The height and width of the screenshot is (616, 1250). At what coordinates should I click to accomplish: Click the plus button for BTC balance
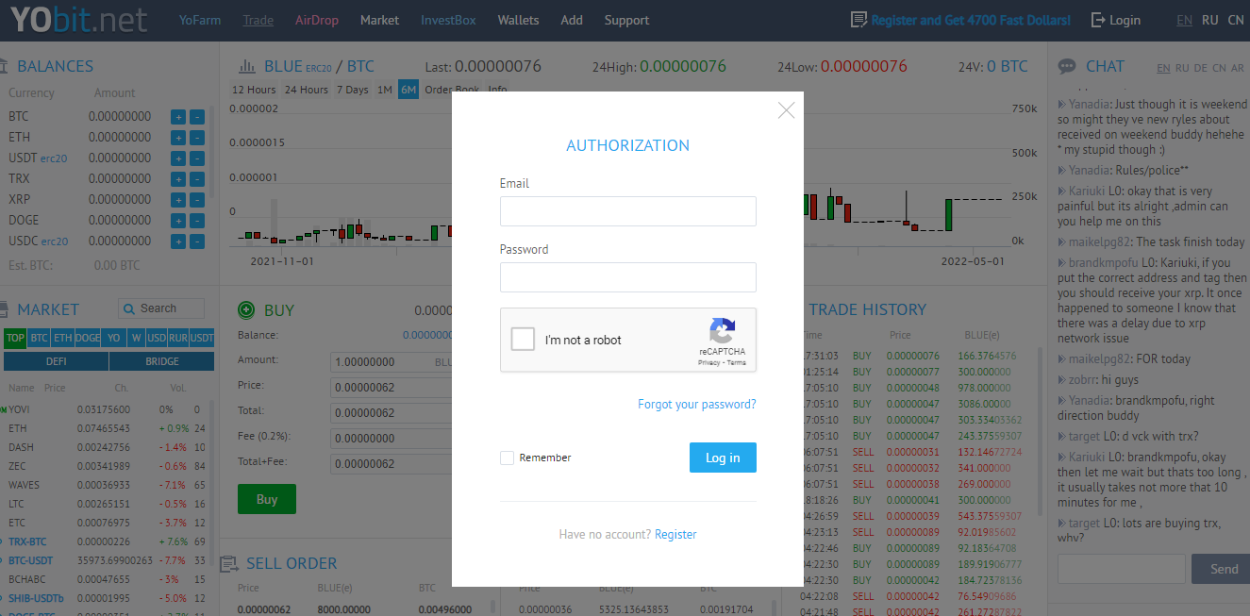(x=178, y=117)
